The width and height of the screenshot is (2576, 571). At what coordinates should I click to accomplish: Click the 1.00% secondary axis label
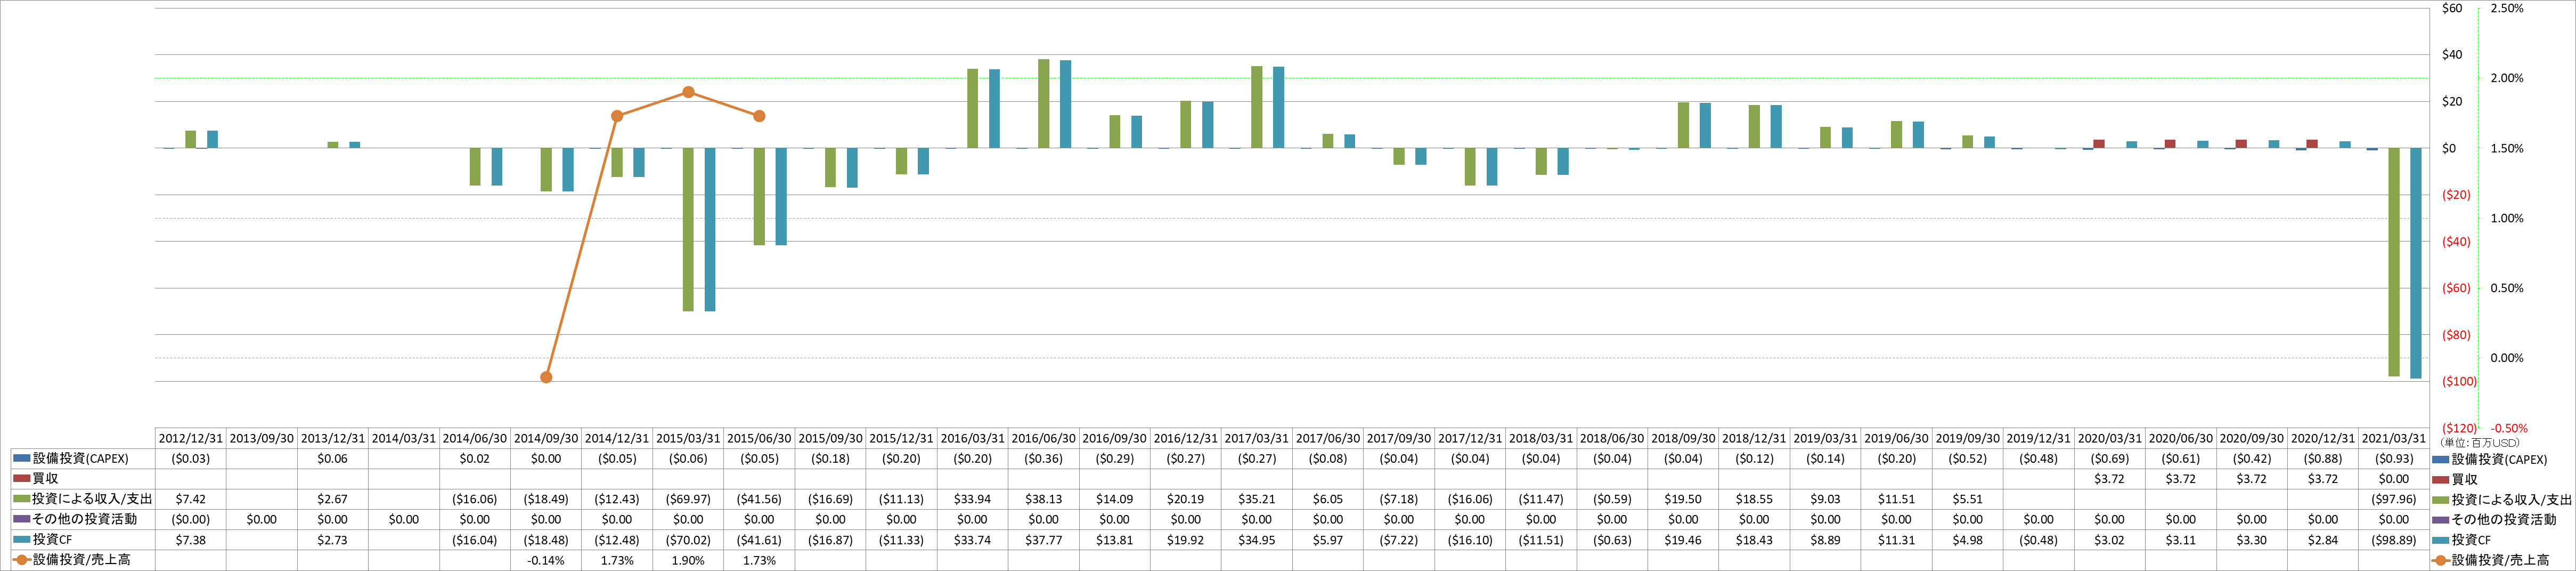tap(2507, 219)
